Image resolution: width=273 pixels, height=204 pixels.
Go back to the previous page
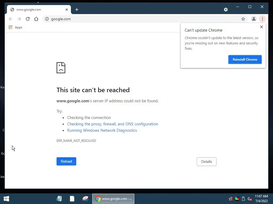(11, 19)
